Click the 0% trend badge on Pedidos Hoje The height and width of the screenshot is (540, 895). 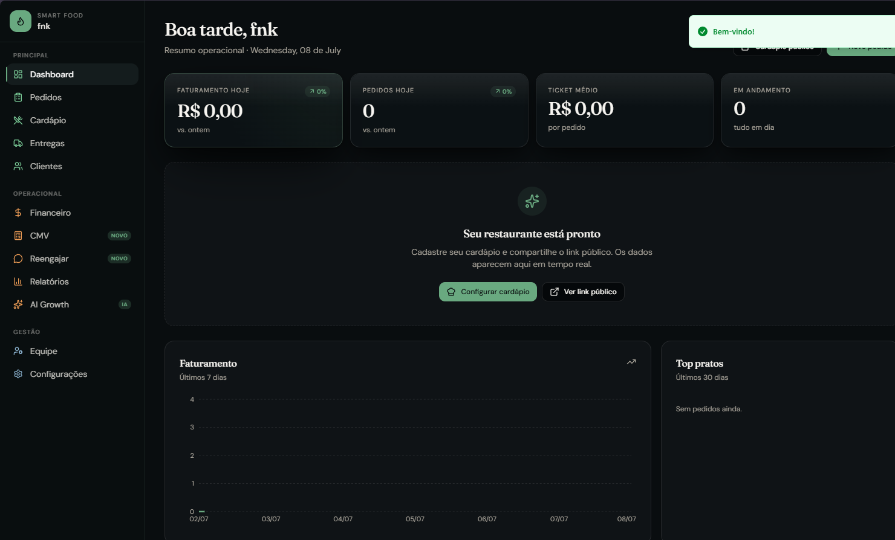pos(504,91)
